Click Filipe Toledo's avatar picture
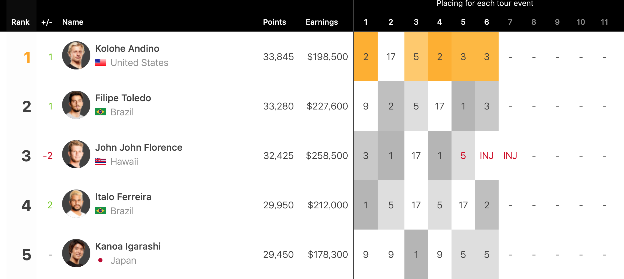The image size is (624, 279). coord(76,105)
